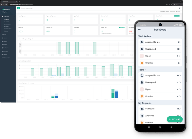192x139 pixels.
Task: Click the Search for something field
Action: (30, 8)
